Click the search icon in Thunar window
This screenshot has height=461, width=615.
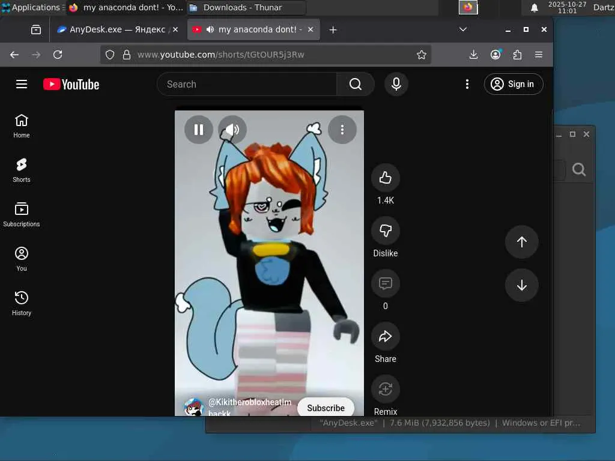[x=579, y=169]
